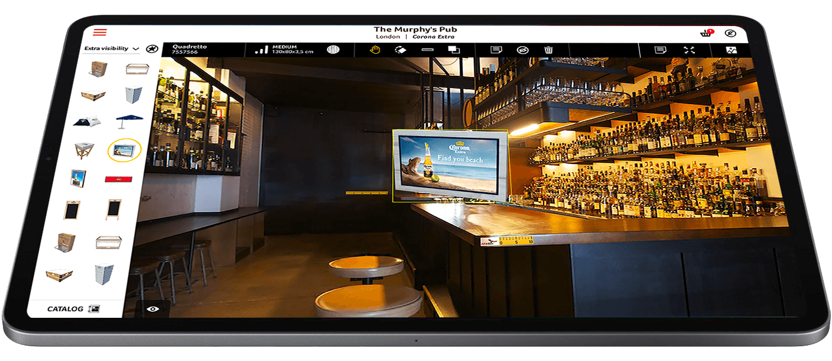The height and width of the screenshot is (361, 832).
Task: Enter fullscreen with the expand arrows icon
Action: [x=689, y=50]
